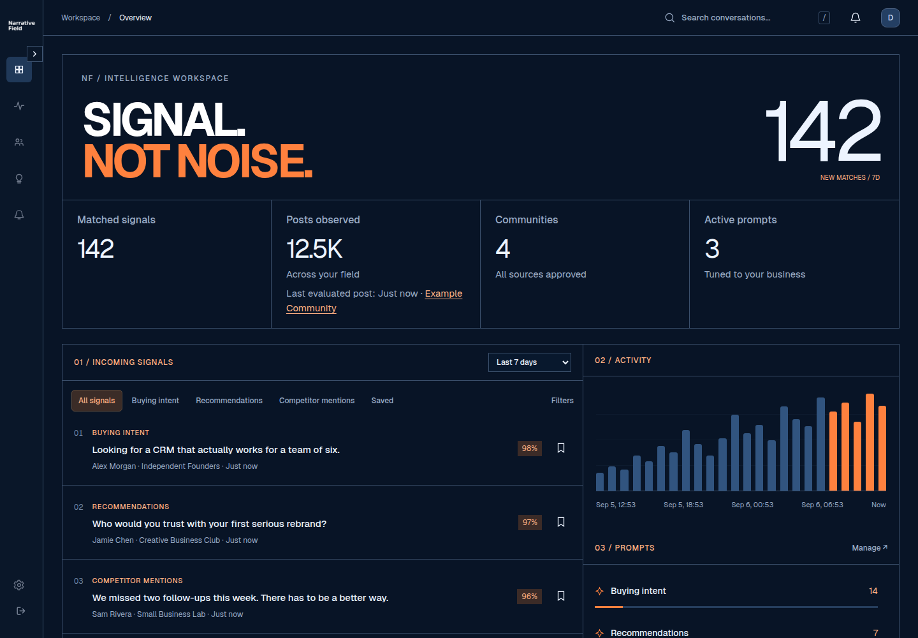Image resolution: width=918 pixels, height=638 pixels.
Task: Open the Last 7 days dropdown
Action: point(530,362)
